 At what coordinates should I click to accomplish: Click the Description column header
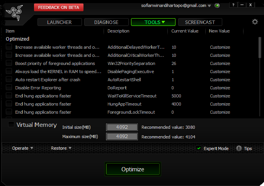click(118, 31)
